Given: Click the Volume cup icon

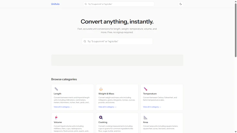Looking at the screenshot, I should [56, 117].
